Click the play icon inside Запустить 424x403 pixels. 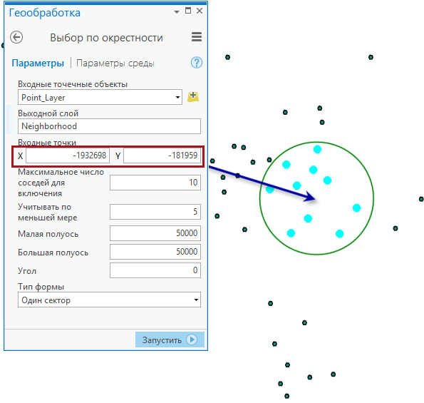pos(192,340)
